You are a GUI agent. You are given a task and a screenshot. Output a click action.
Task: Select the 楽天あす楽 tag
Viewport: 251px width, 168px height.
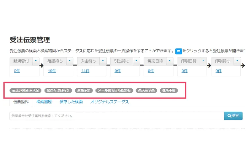click(147, 91)
